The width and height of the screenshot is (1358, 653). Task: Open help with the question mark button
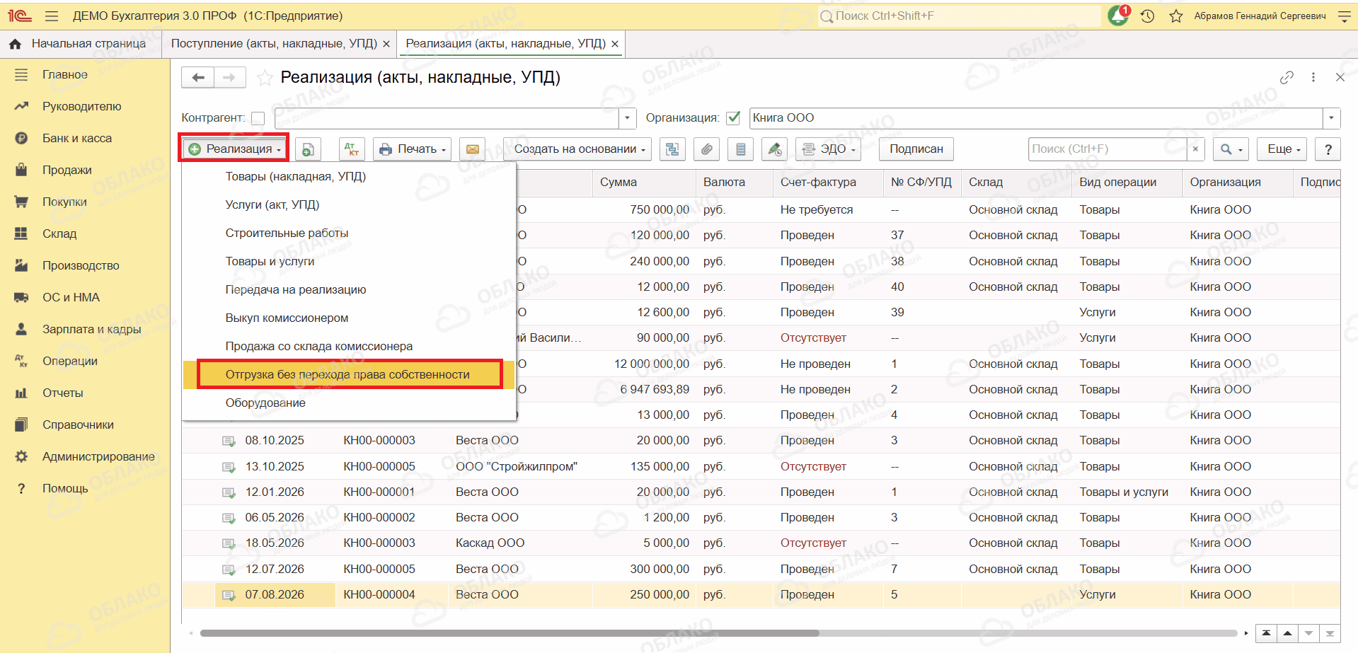click(x=1328, y=149)
